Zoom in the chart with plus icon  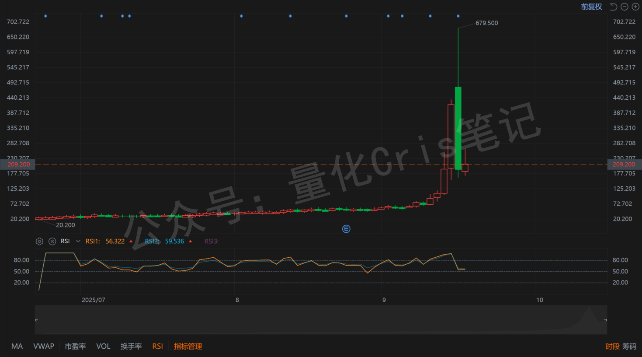tap(635, 7)
